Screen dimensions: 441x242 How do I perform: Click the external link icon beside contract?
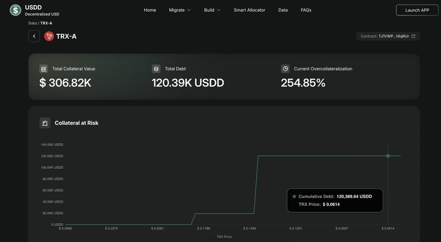pyautogui.click(x=413, y=36)
